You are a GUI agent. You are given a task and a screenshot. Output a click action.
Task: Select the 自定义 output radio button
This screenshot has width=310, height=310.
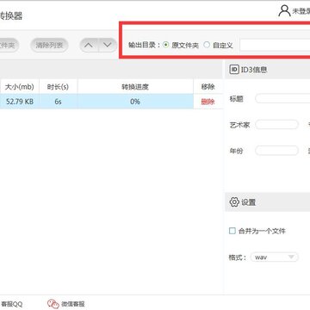click(x=207, y=45)
